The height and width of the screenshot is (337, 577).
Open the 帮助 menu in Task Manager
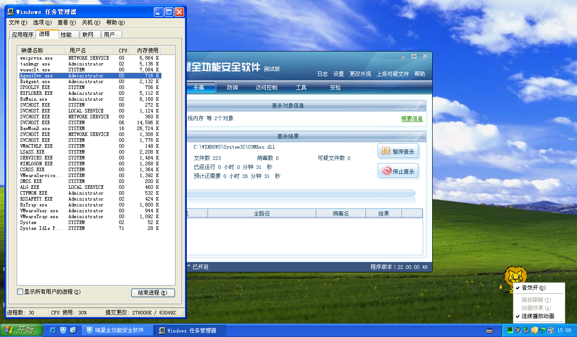115,23
